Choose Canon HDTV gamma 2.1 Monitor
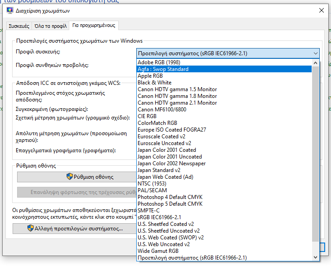The image size is (331, 278). click(224, 103)
